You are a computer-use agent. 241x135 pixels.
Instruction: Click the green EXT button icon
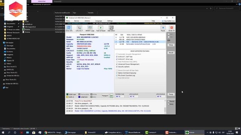(111, 96)
